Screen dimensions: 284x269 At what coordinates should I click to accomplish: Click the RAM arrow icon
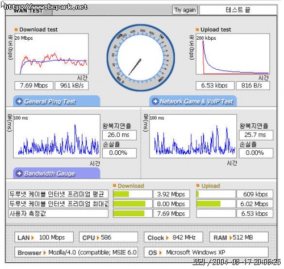click(231, 238)
